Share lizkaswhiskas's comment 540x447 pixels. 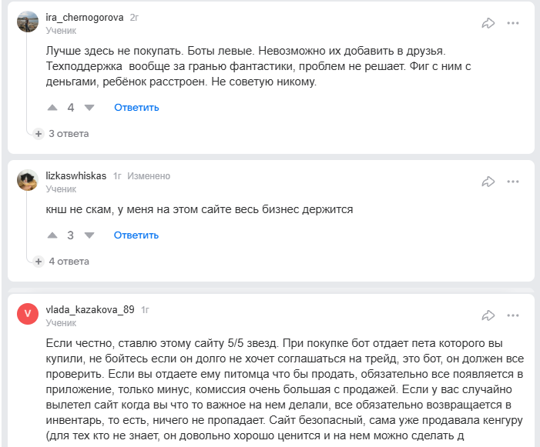pyautogui.click(x=488, y=182)
